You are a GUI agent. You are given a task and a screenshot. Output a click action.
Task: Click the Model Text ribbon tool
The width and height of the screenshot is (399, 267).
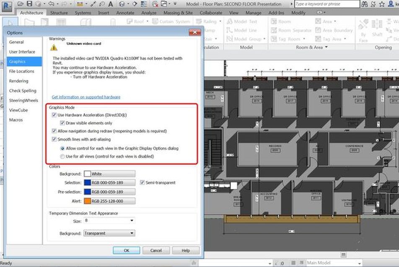242,22
